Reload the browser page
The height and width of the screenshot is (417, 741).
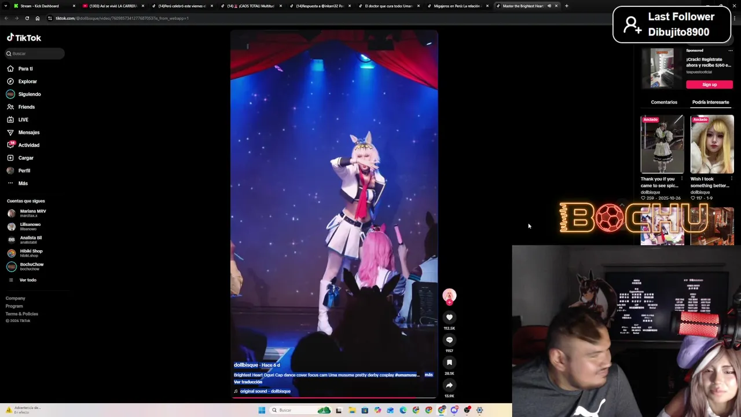pyautogui.click(x=27, y=18)
